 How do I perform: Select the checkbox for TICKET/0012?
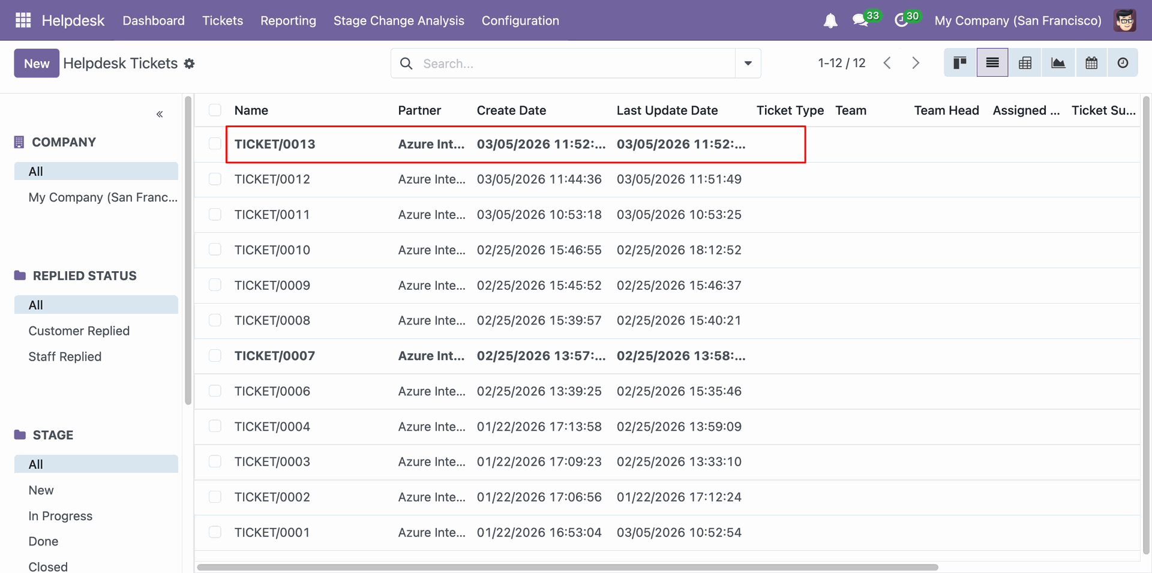pos(215,179)
